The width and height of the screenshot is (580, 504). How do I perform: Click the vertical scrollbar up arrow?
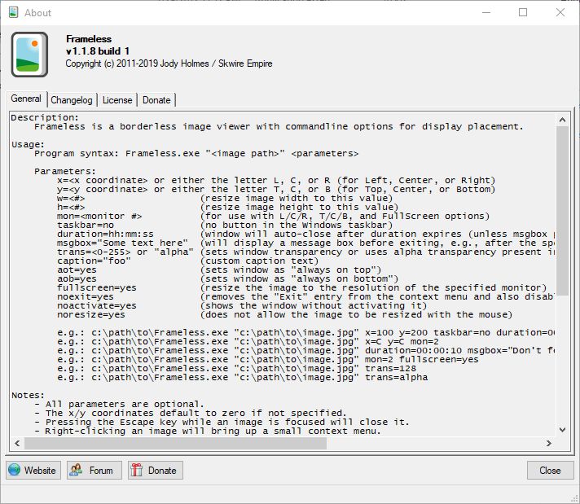coord(563,119)
